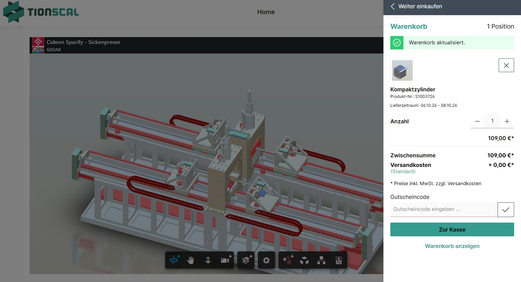
Task: Click Weiter einkaufen text
Action: click(420, 6)
